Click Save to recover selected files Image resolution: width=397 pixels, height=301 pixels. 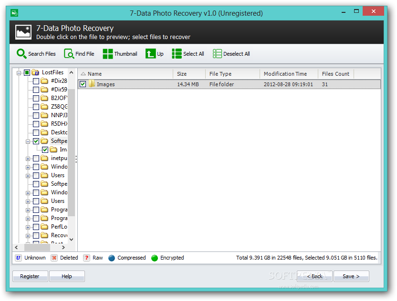tap(351, 276)
